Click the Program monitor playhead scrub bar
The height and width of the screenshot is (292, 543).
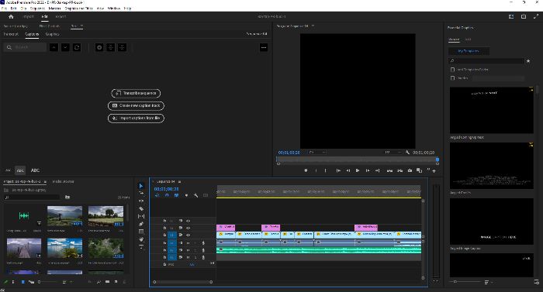click(358, 160)
